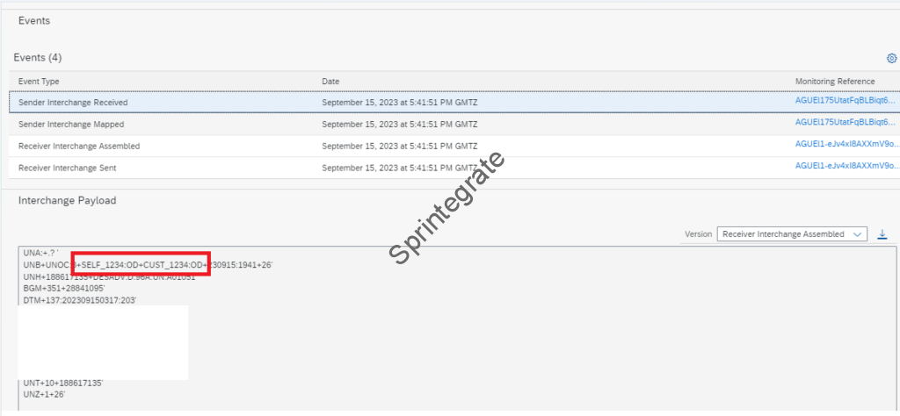Open the Events table settings gear
Viewport: 900px width, 416px height.
[891, 58]
